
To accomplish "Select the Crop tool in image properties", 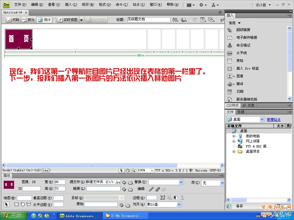I will pyautogui.click(x=163, y=197).
